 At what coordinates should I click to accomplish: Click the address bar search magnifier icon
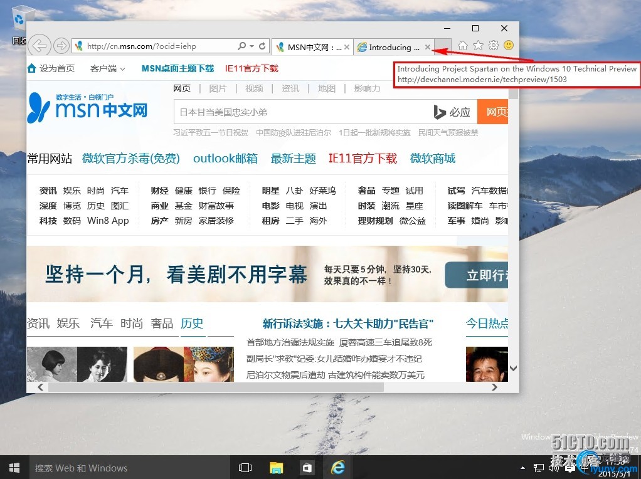(242, 46)
